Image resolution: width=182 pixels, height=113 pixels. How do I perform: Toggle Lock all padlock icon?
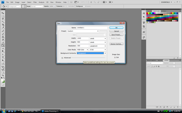pos(159,66)
